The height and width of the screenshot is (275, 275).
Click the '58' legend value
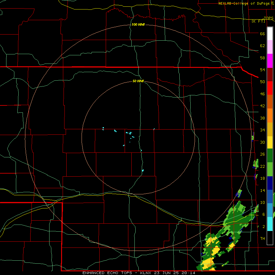pos(262,58)
